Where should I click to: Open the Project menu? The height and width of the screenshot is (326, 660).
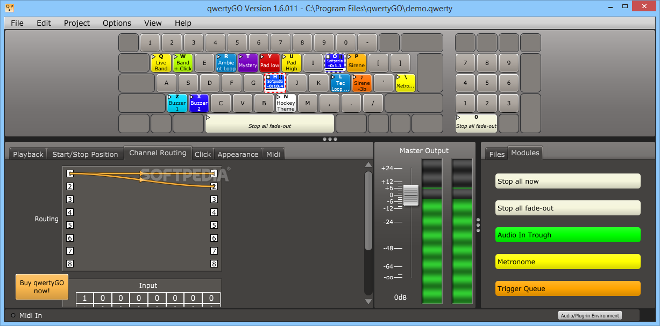coord(77,23)
